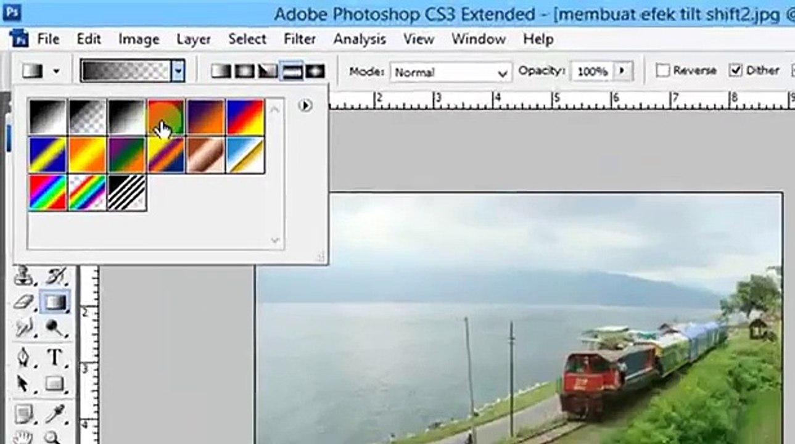The height and width of the screenshot is (444, 795).
Task: Pick the Chrome gradient swatch
Action: [x=245, y=155]
